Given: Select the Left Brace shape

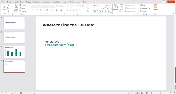Looking at the screenshot, I should pos(103,11).
